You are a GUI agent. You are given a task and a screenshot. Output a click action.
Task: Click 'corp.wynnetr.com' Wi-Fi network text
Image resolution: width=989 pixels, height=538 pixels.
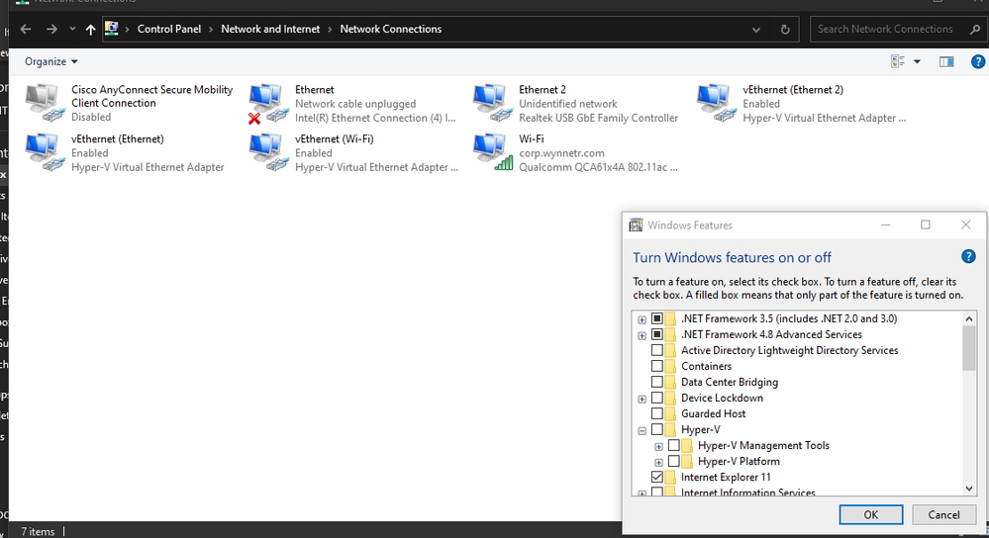tap(561, 153)
